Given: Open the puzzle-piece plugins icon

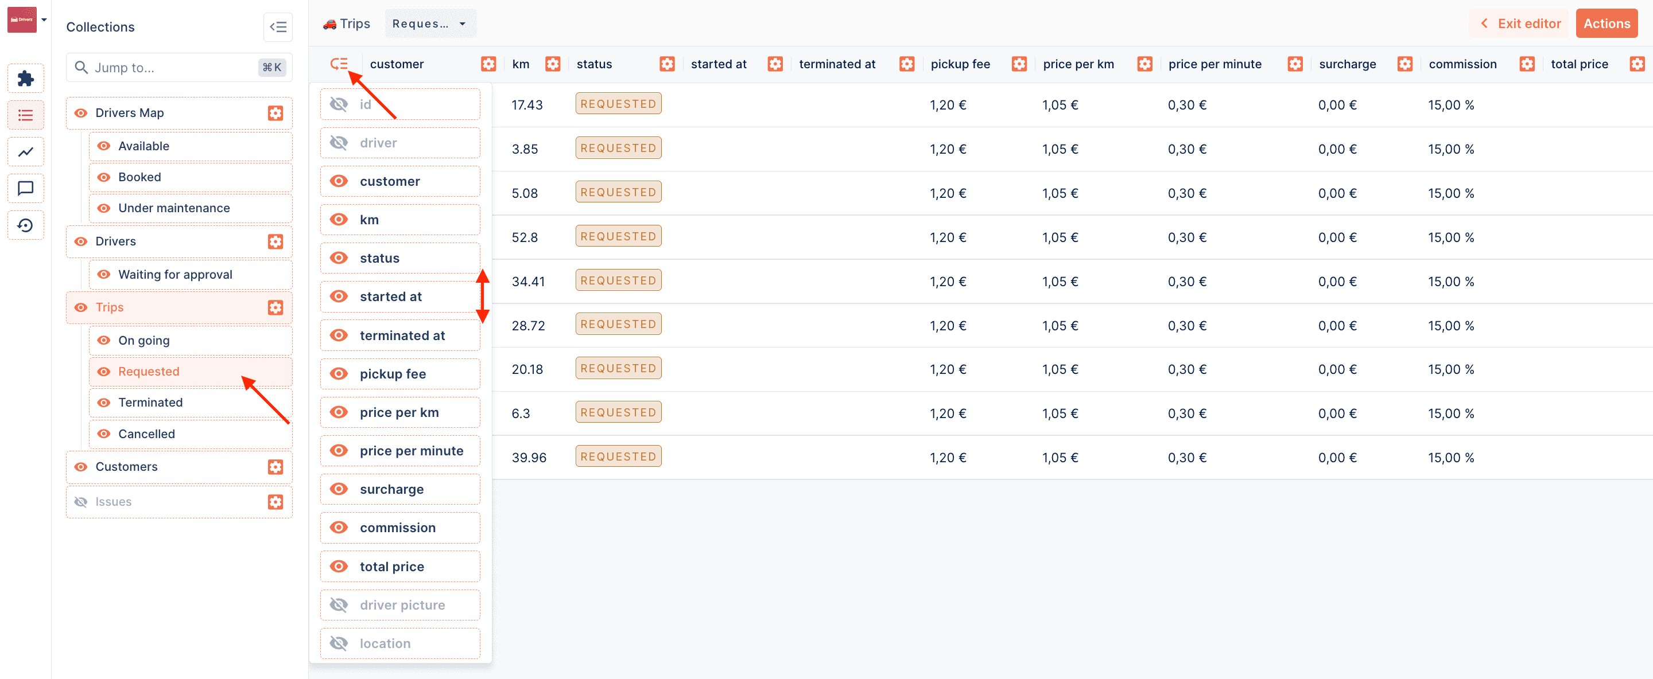Looking at the screenshot, I should tap(26, 79).
